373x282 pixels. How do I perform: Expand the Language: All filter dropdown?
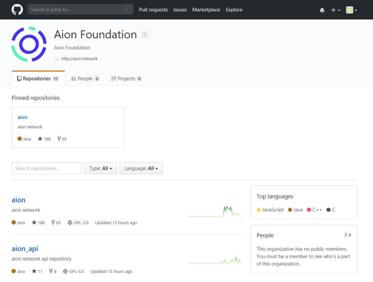pyautogui.click(x=141, y=168)
